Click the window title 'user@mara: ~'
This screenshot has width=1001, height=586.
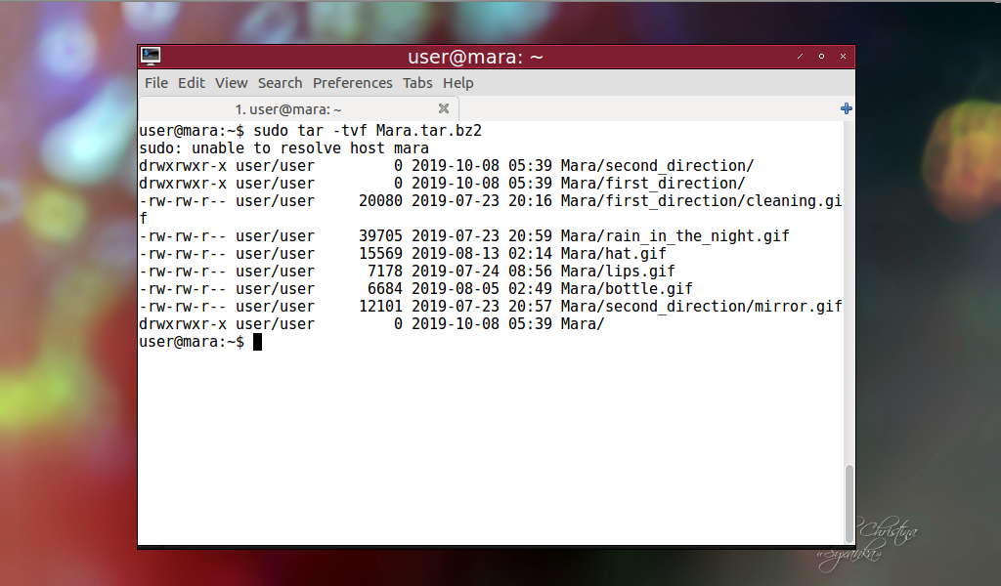point(476,57)
